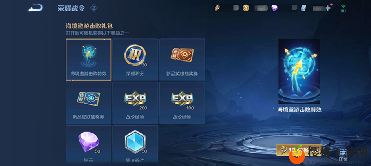Go back using the return arrow
371x166 pixels.
point(36,8)
